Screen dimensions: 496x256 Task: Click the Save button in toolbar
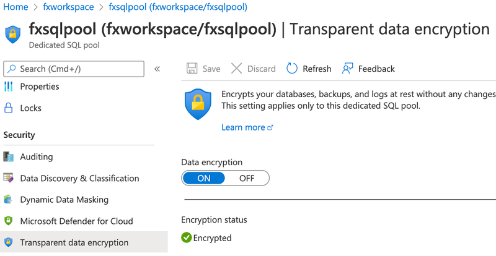tap(203, 69)
